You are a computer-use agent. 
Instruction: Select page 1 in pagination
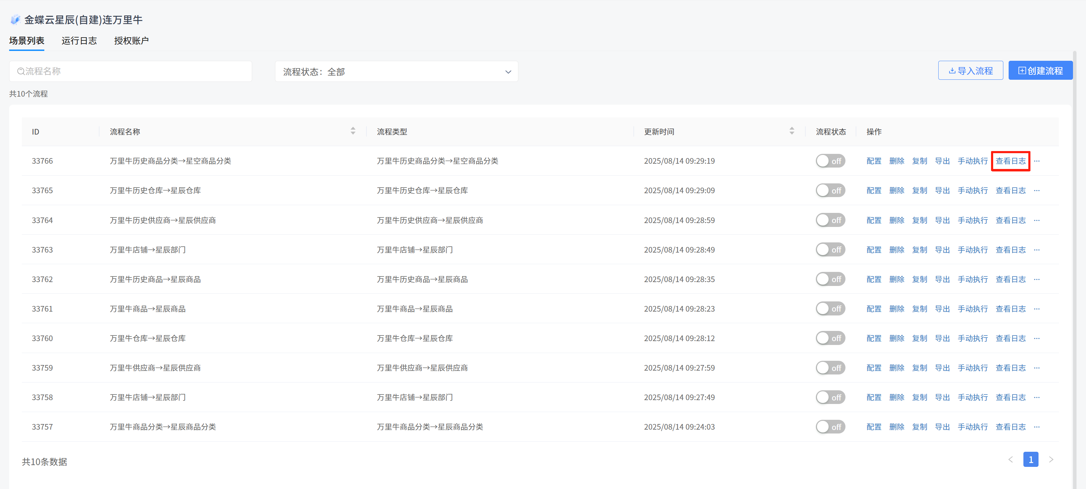(x=1030, y=459)
